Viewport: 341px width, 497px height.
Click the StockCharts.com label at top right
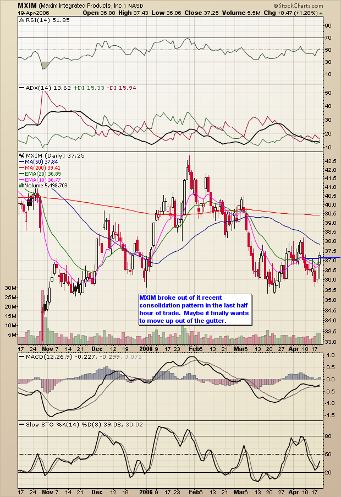pyautogui.click(x=298, y=6)
